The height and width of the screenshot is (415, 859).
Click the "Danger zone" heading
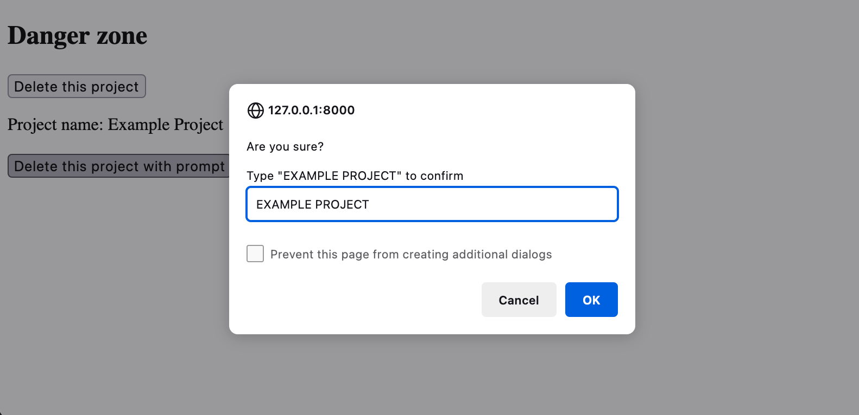[77, 36]
